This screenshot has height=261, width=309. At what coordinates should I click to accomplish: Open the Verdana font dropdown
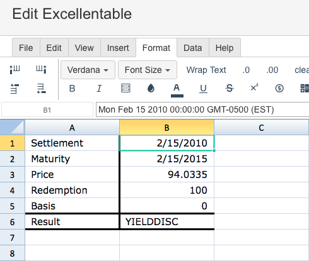(x=88, y=70)
